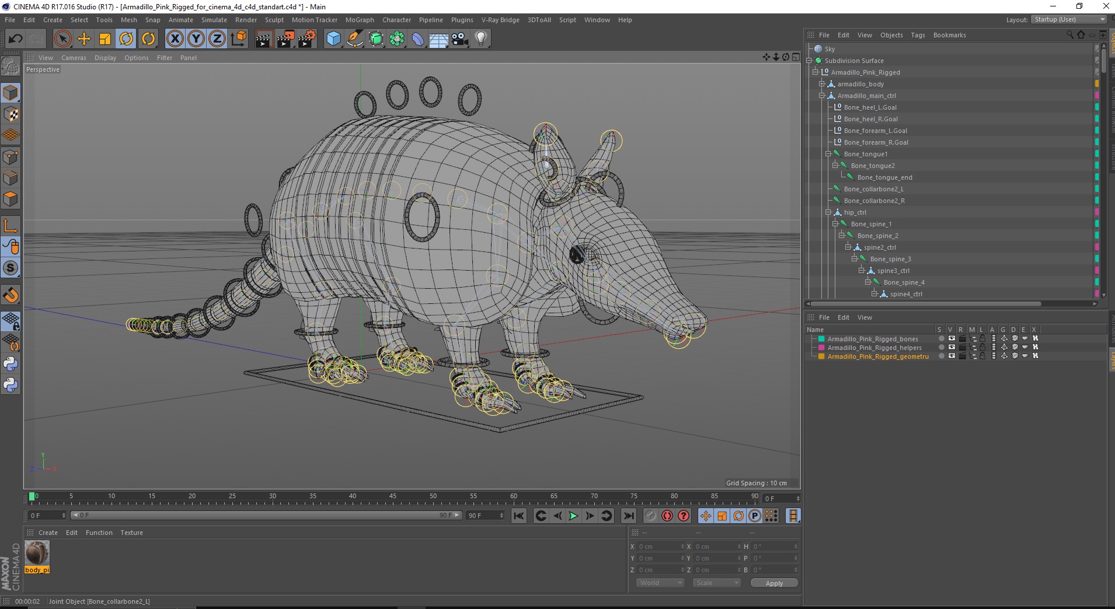
Task: Toggle lock on Armadillo_Pink_Rigged_bones layer
Action: (982, 338)
